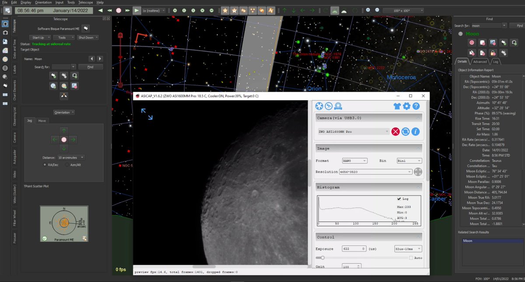Image resolution: width=525 pixels, height=282 pixels.
Task: Open the Telescope panel Tools dropdown
Action: pyautogui.click(x=63, y=38)
